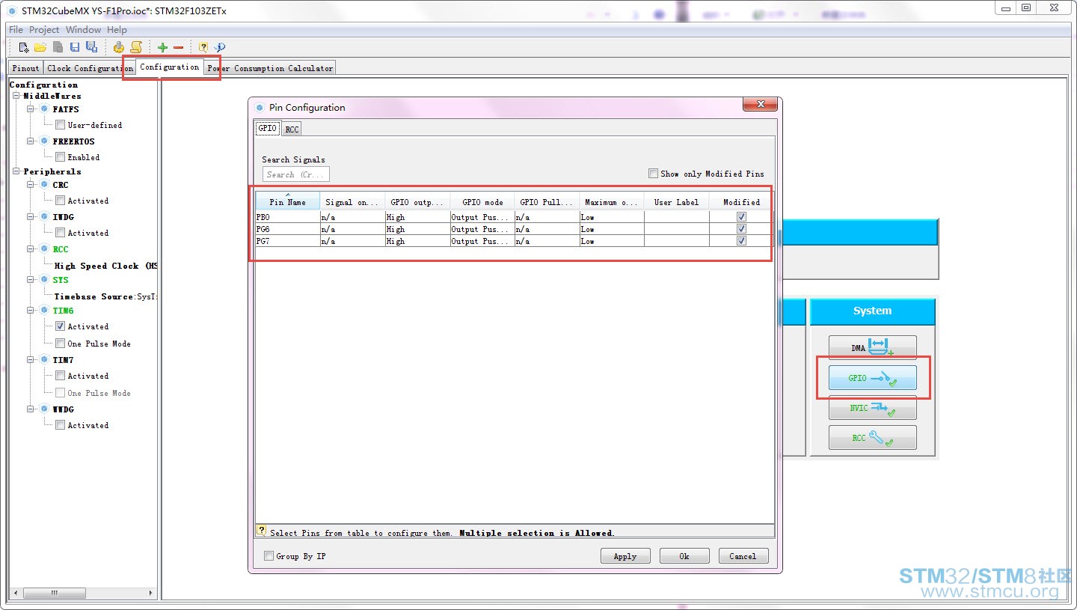Untick the TIM6 Activated checkbox
Screen dimensions: 1077x610
tap(60, 326)
